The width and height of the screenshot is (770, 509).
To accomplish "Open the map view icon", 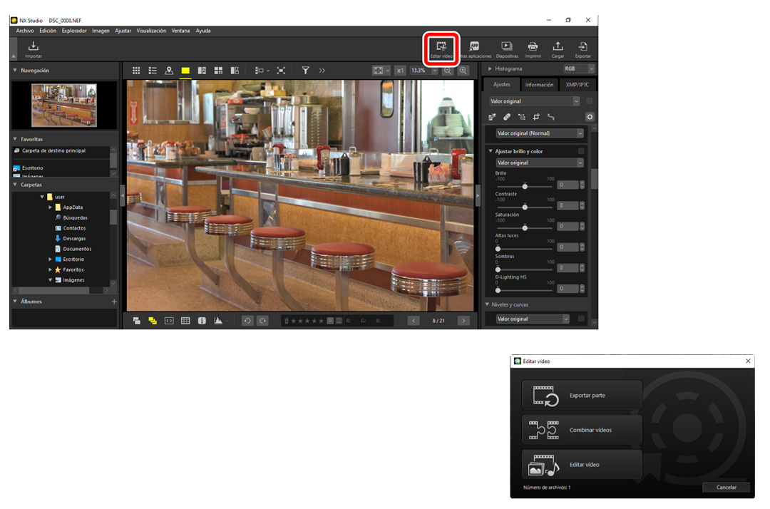I will [169, 71].
